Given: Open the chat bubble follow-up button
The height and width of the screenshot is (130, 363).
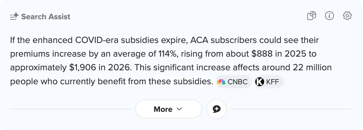Looking at the screenshot, I should click(217, 109).
